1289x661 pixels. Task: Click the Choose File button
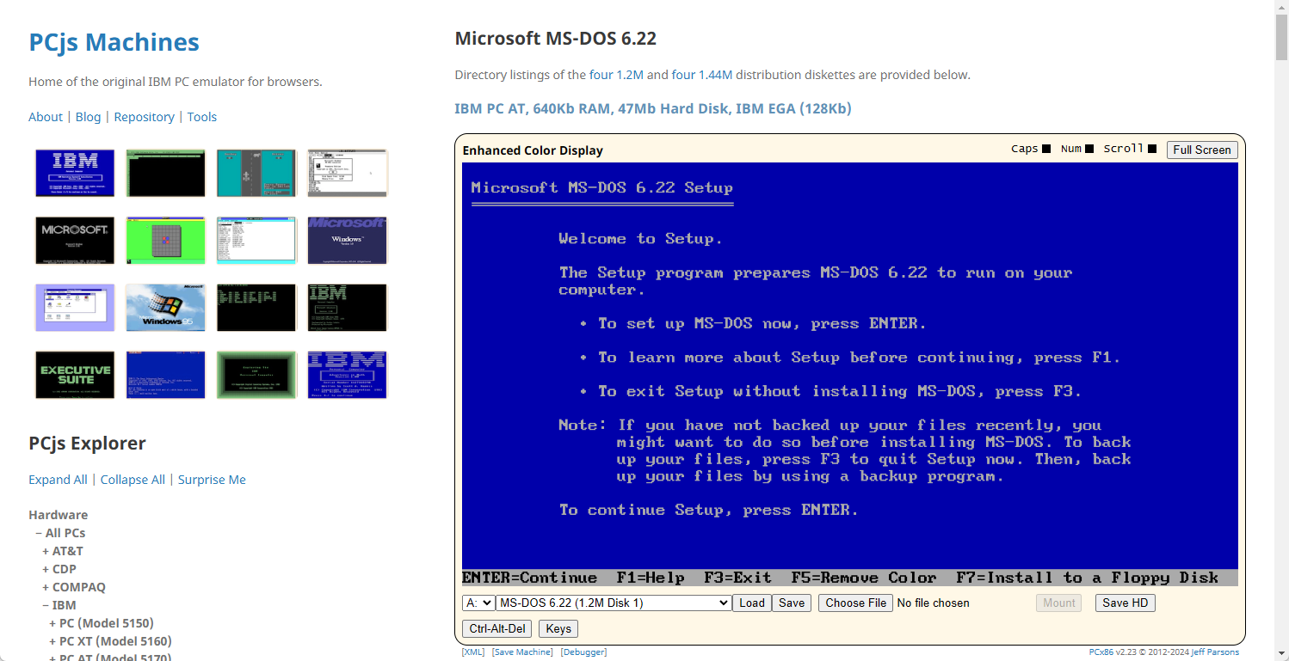click(x=855, y=603)
